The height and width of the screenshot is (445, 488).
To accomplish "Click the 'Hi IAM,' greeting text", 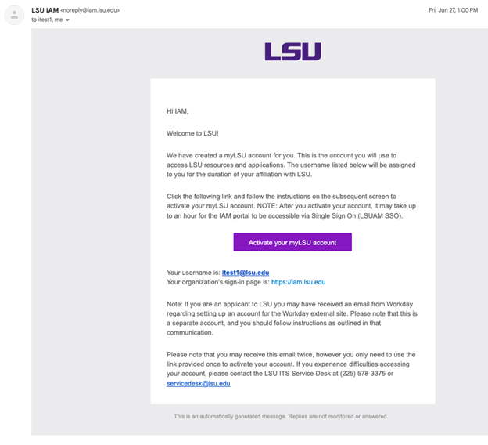I will [x=178, y=111].
